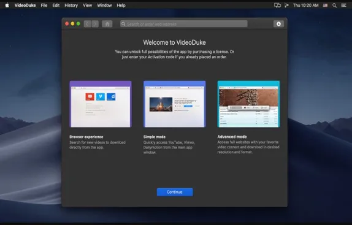352x225 pixels.
Task: Open the View menu
Action: tap(87, 5)
